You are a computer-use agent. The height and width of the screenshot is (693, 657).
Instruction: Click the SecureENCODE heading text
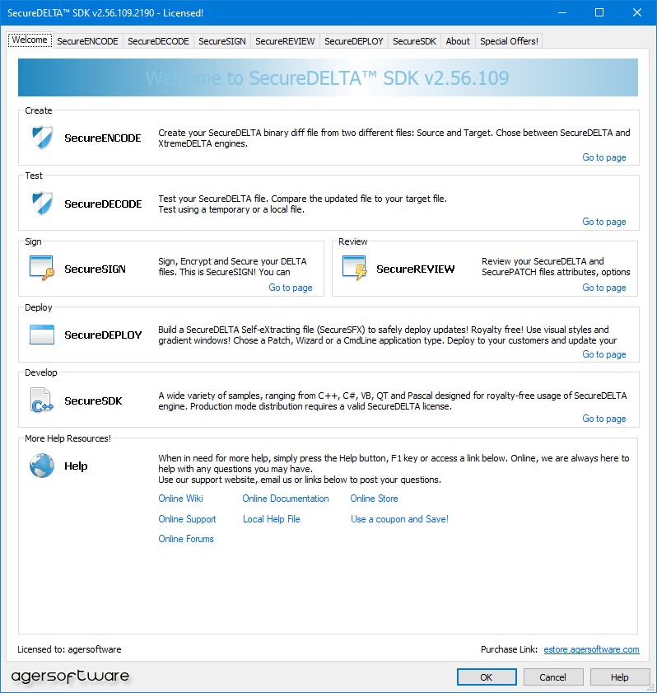tap(103, 138)
